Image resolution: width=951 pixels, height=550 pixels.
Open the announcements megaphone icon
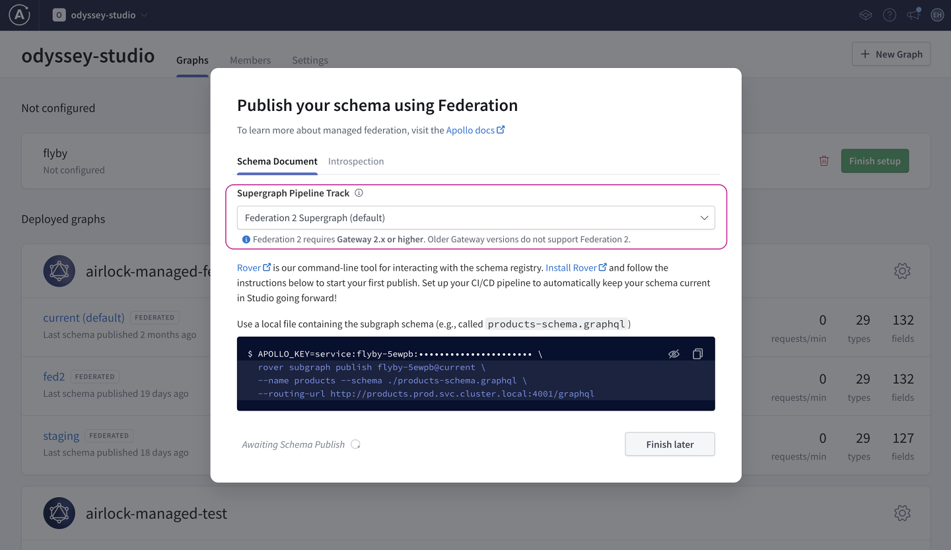point(913,15)
